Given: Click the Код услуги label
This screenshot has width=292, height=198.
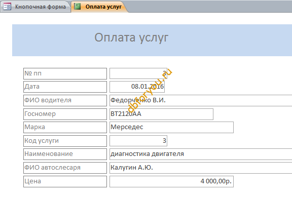Looking at the screenshot, I should pos(65,141).
